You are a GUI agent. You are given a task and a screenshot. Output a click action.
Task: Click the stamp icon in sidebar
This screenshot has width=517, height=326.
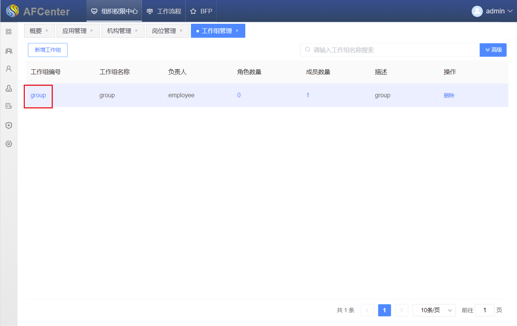[x=8, y=88]
